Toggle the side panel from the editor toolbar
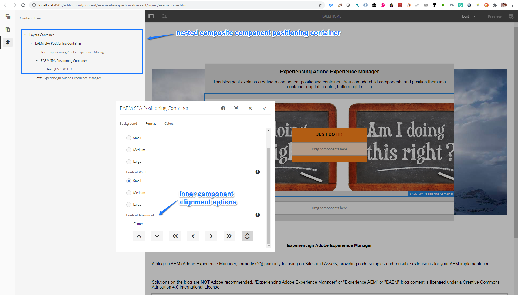This screenshot has width=518, height=295. tap(151, 16)
